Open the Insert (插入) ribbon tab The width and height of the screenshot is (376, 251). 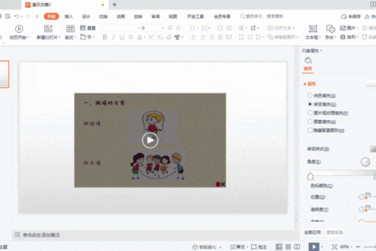pos(68,16)
